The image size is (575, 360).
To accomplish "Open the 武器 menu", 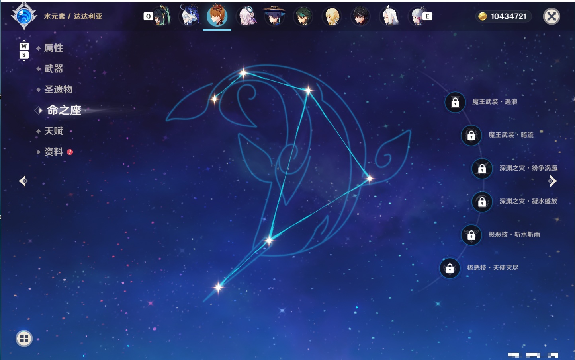I will pos(54,69).
